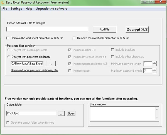167x135 pixels.
Task: Click Maximum password length value field
Action: [x=148, y=71]
